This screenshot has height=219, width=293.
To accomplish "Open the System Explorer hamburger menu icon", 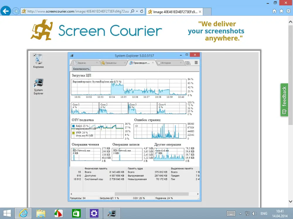I will (x=196, y=62).
